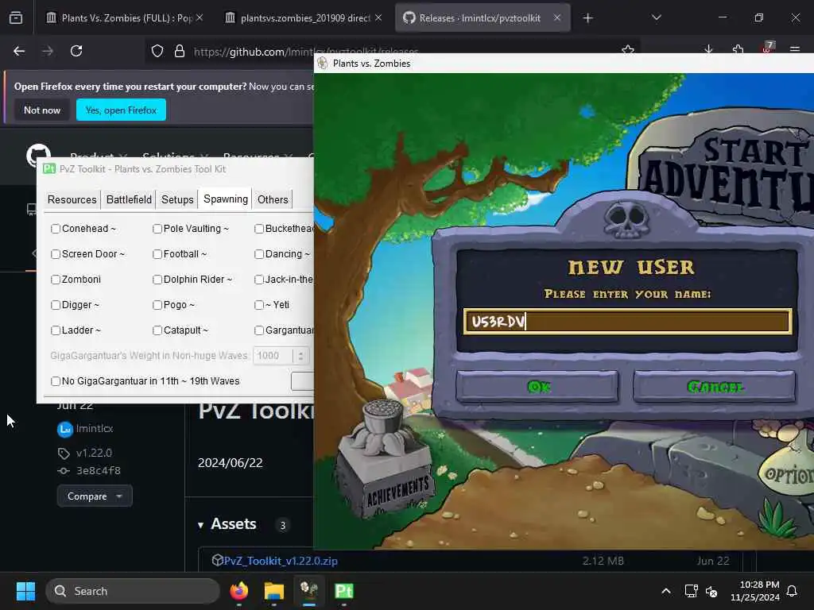Image resolution: width=814 pixels, height=610 pixels.
Task: Switch to Plants vs. Zombies taskbar icon
Action: (x=309, y=591)
